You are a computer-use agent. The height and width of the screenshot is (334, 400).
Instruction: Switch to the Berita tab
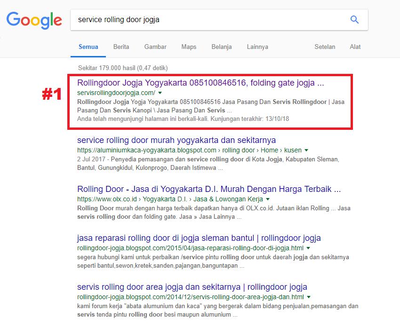121,47
